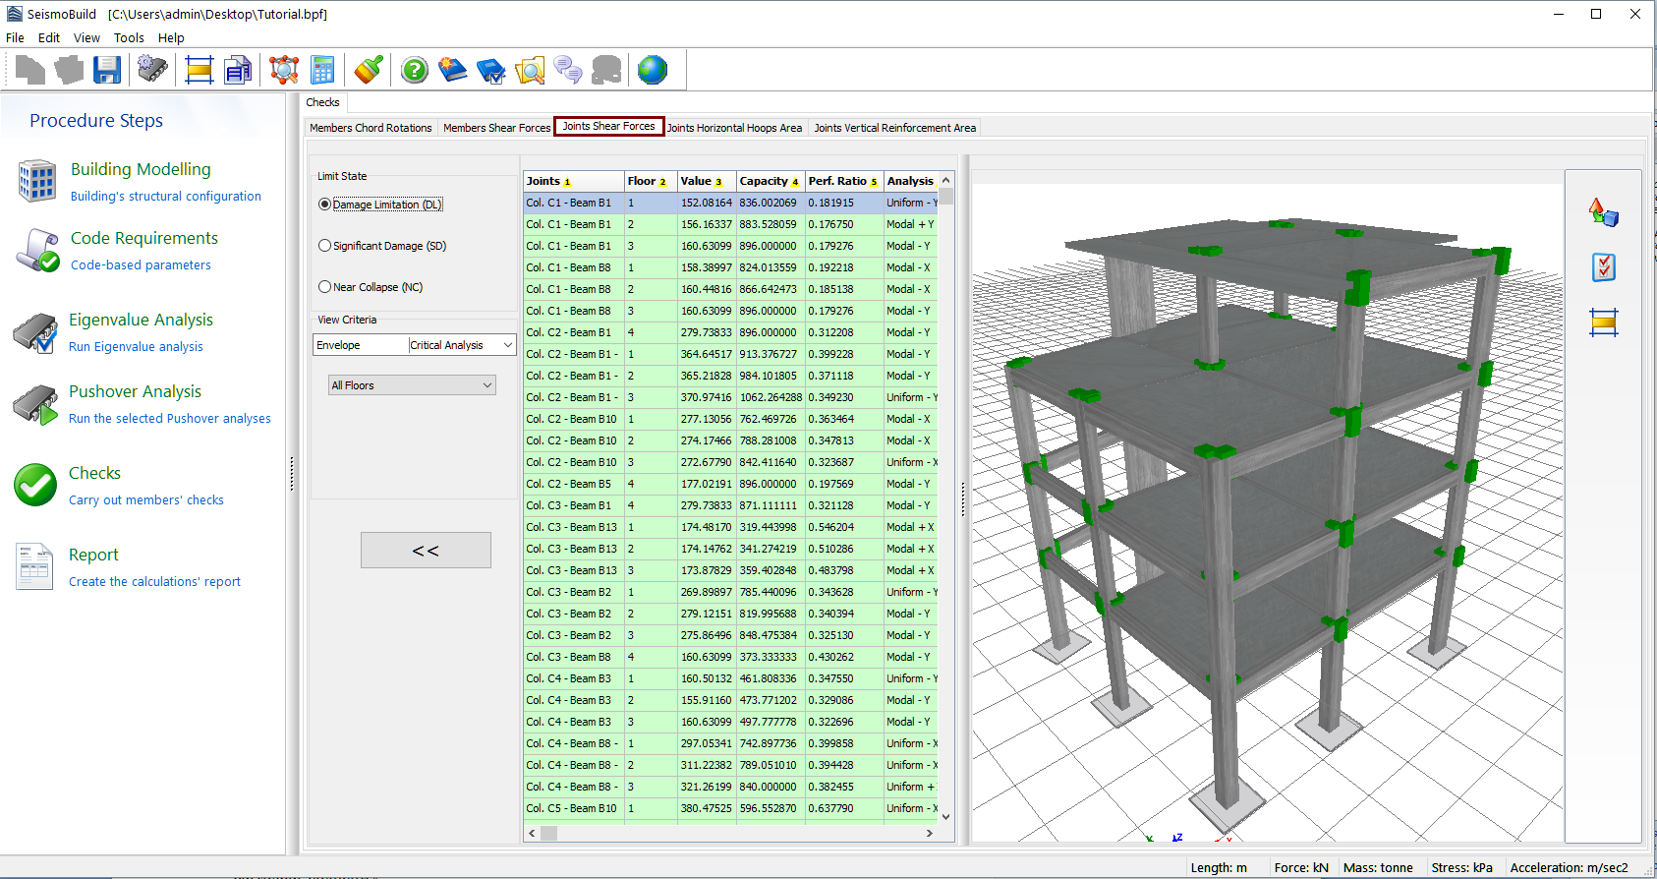Screen dimensions: 1657x879
Task: Click the paintbrush icon in the toolbar
Action: point(369,70)
